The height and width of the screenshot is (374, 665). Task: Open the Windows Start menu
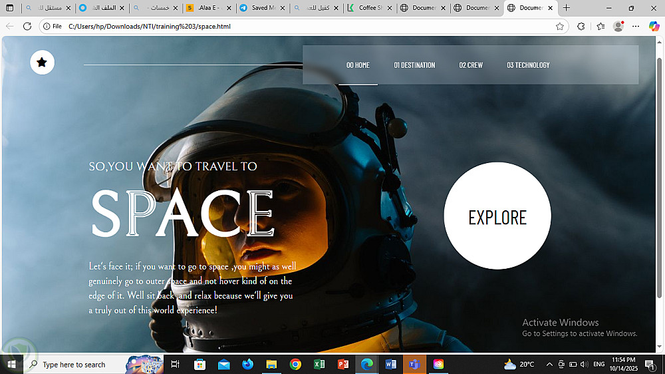(11, 364)
